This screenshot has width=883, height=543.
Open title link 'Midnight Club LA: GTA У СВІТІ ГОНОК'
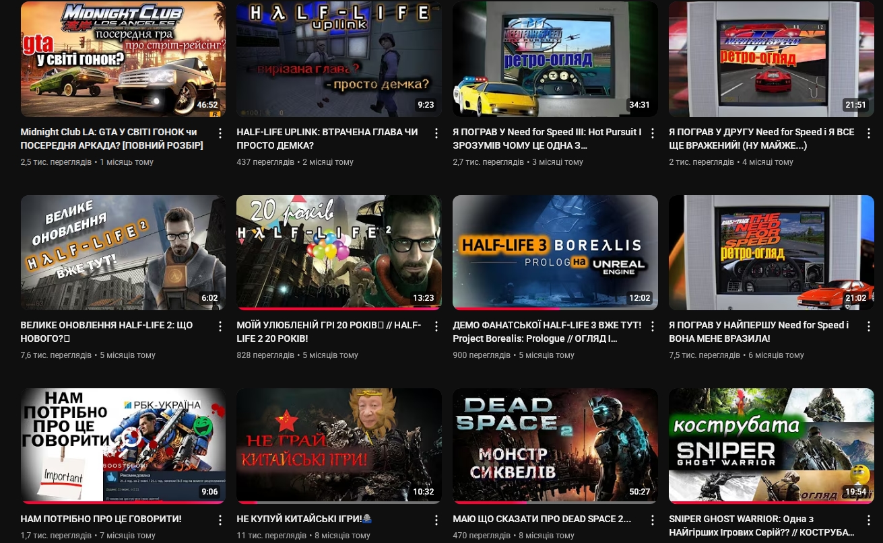112,139
